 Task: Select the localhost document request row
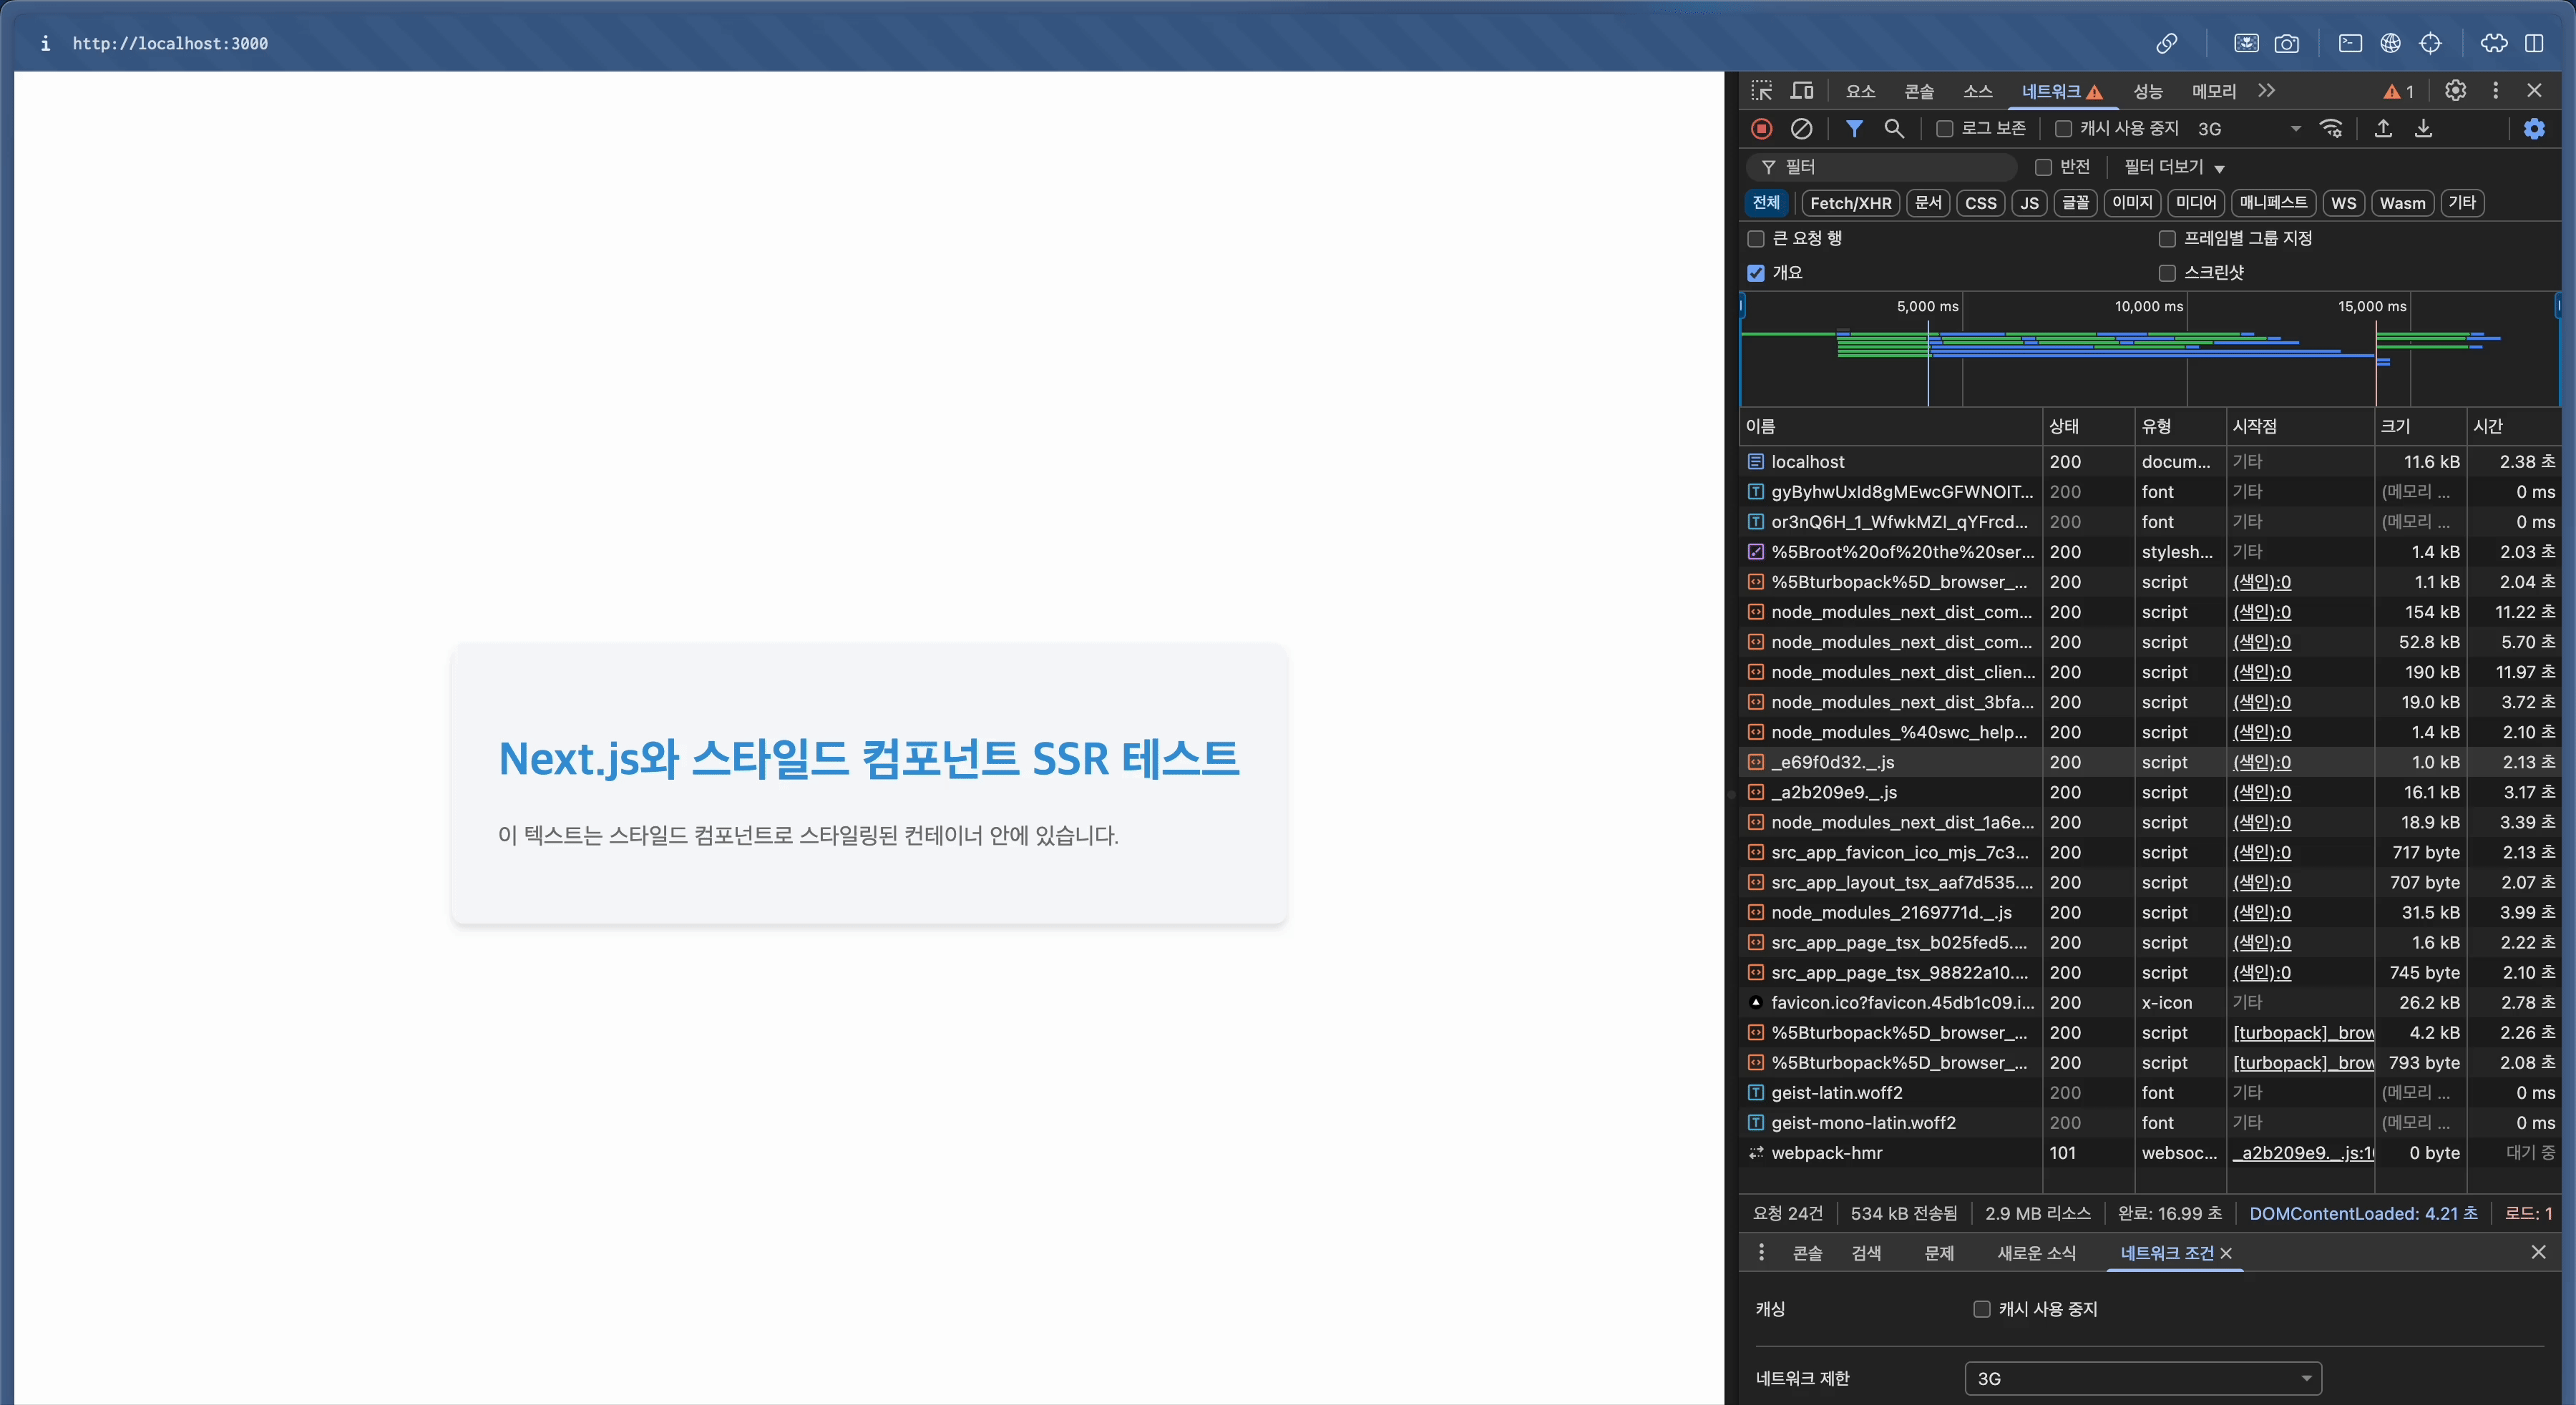coord(2150,462)
